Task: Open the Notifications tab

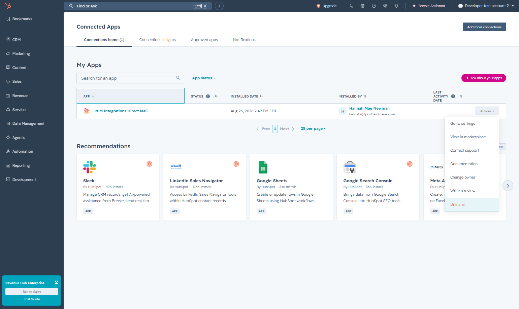Action: [x=244, y=40]
